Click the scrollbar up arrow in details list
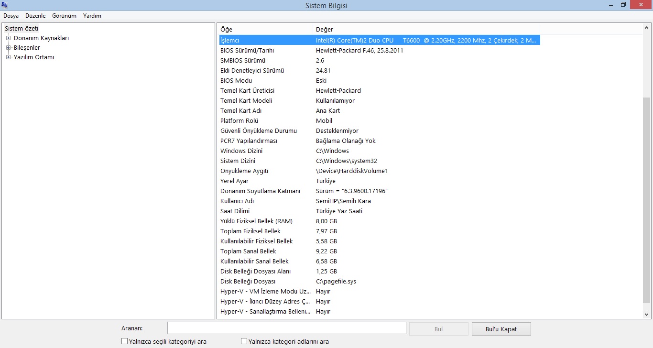This screenshot has width=653, height=348. pyautogui.click(x=647, y=28)
